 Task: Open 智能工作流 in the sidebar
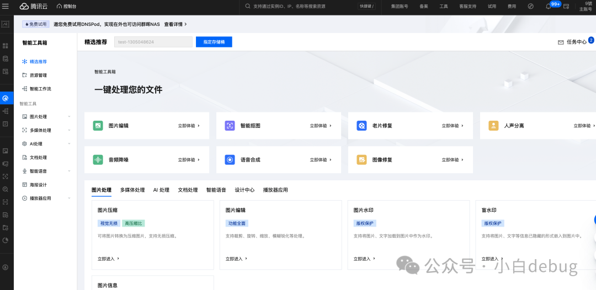pos(40,89)
